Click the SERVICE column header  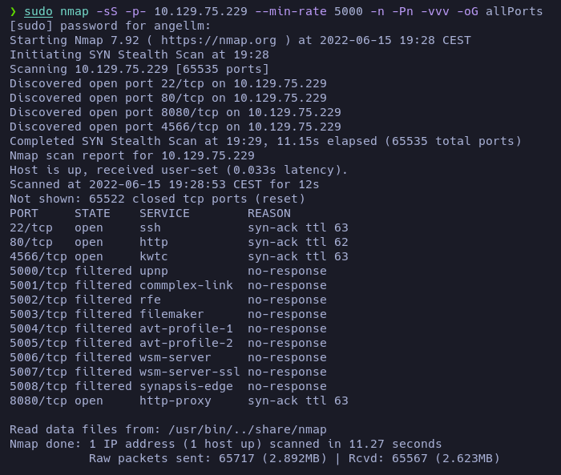point(164,213)
